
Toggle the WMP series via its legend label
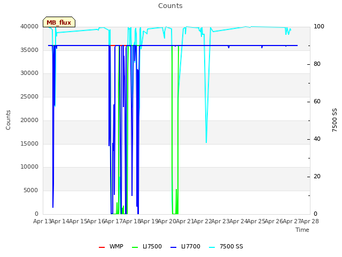tap(116, 246)
